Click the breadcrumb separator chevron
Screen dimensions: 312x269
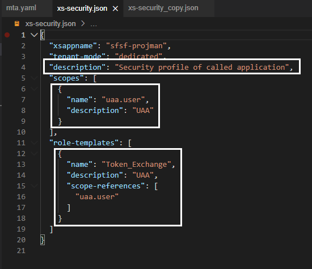83,24
